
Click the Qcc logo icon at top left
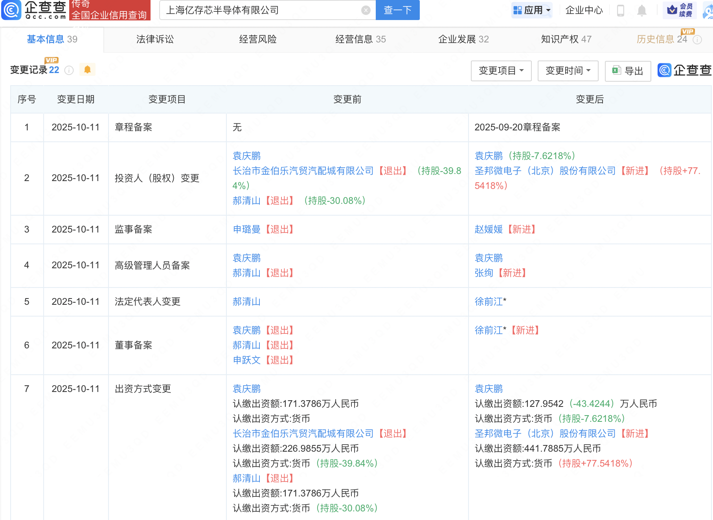point(11,10)
